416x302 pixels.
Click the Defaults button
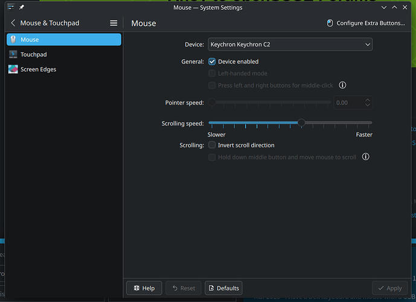click(x=223, y=288)
